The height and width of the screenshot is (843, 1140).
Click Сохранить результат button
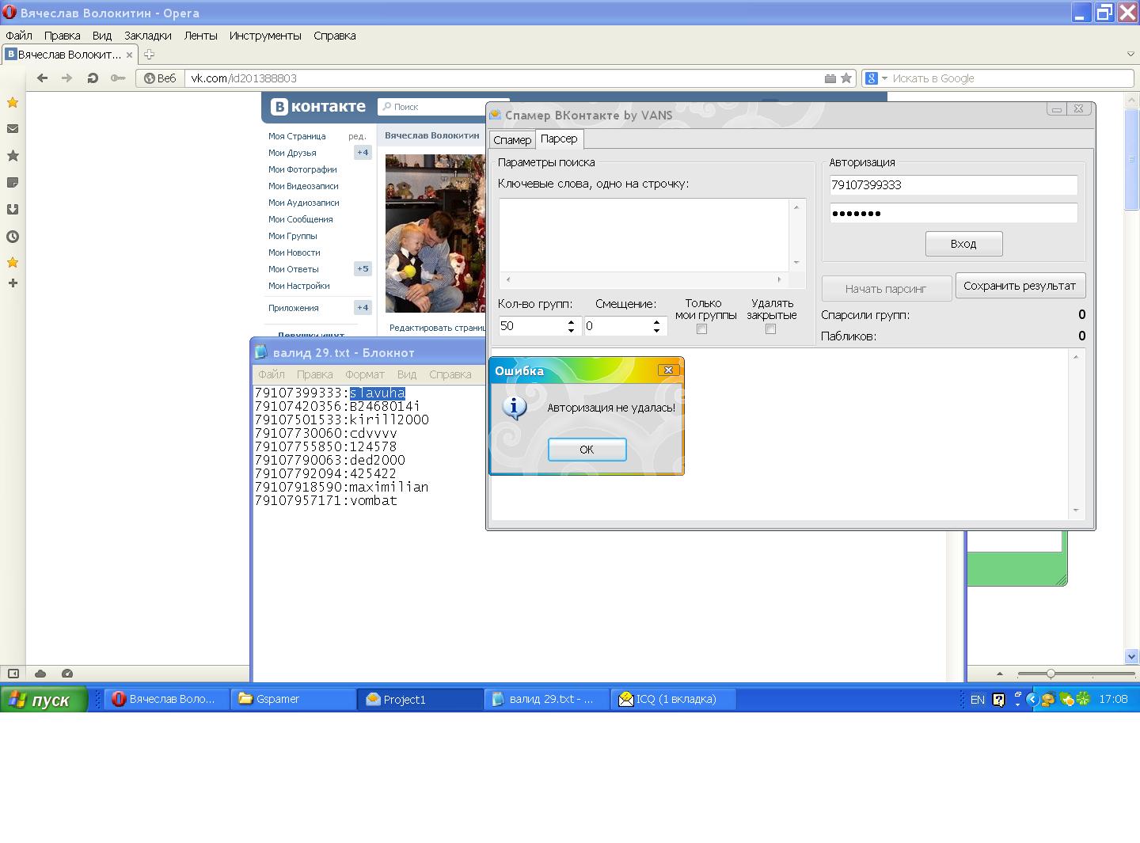[x=1020, y=286]
